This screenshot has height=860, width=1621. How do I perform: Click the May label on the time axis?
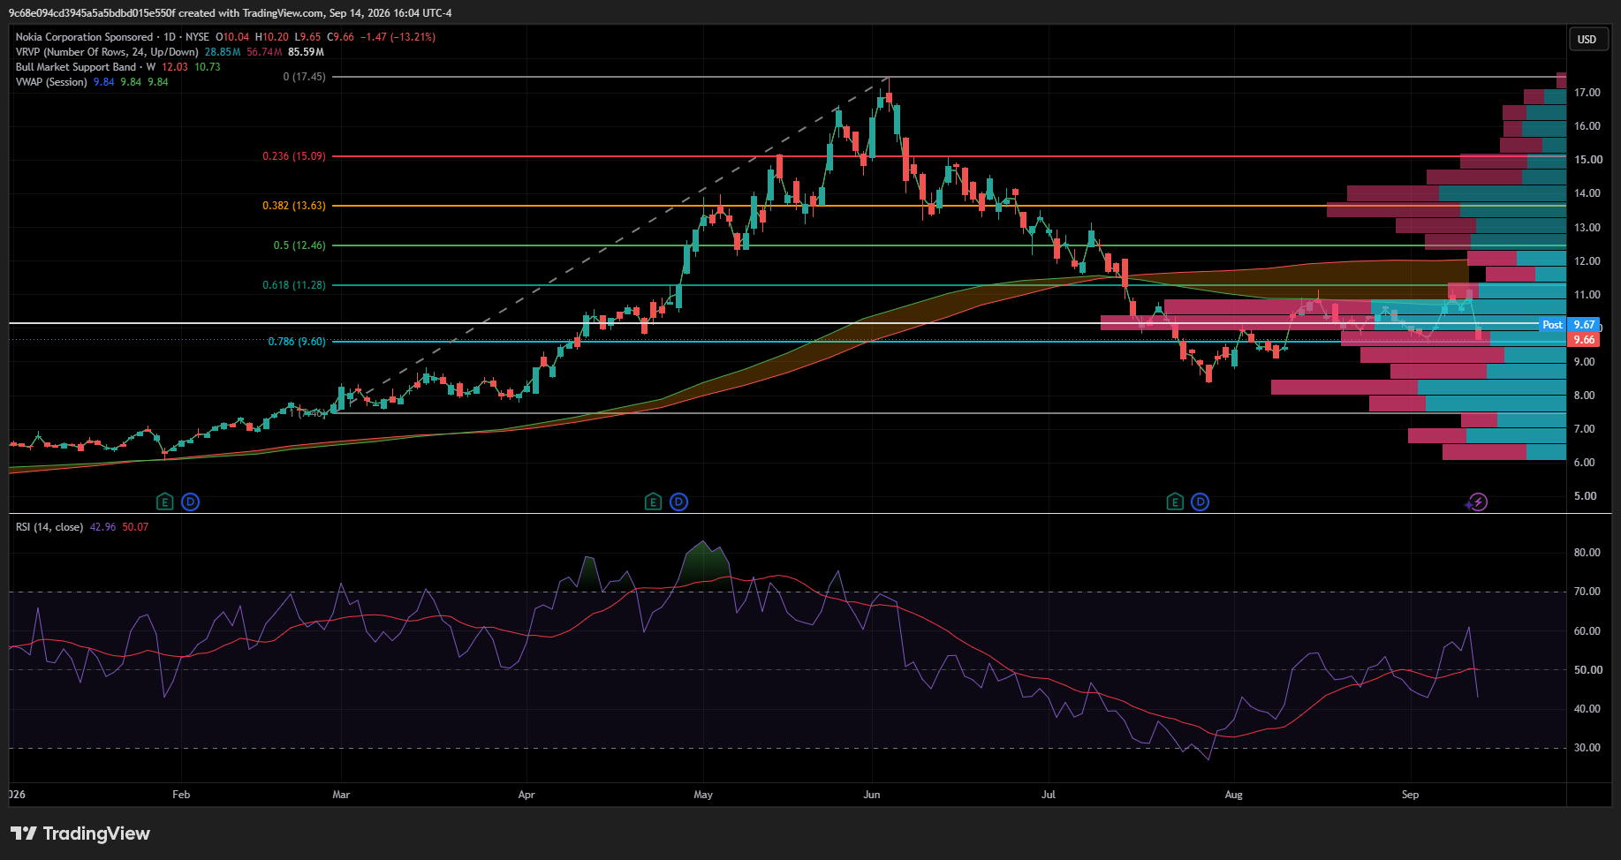(x=703, y=795)
